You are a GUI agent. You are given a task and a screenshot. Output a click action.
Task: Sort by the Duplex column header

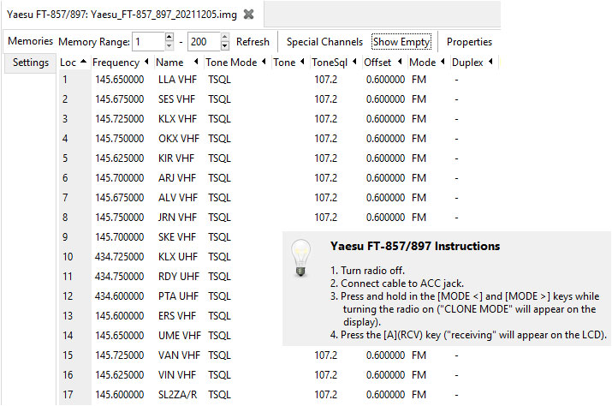(x=472, y=63)
